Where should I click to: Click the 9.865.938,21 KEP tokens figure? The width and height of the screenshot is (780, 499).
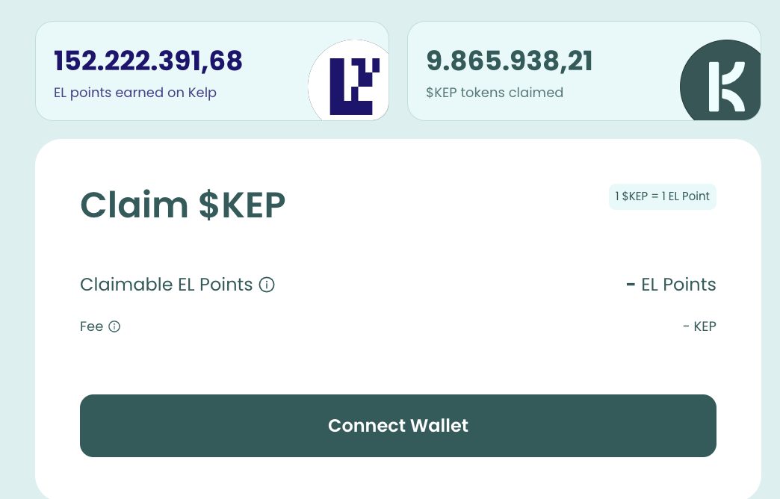pos(510,61)
